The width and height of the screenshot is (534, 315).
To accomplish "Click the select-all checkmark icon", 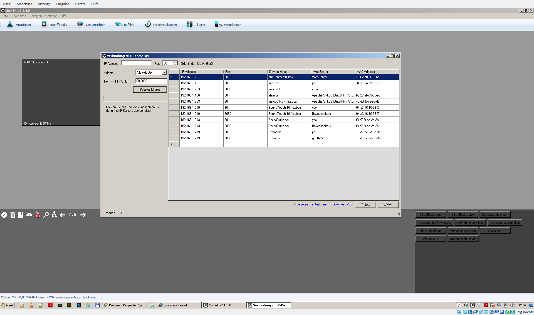I will point(4,215).
